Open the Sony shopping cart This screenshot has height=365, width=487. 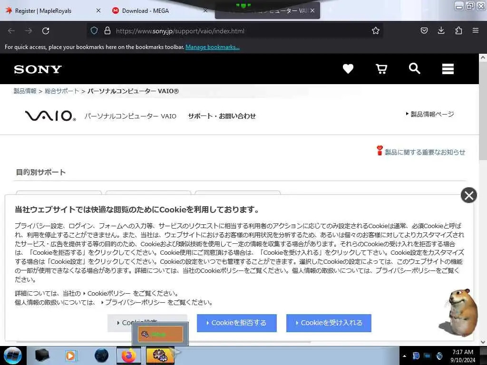pyautogui.click(x=381, y=68)
